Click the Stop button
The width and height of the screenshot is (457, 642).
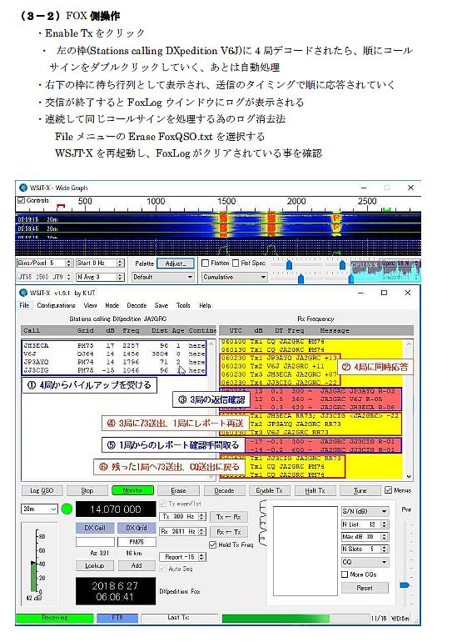coord(87,490)
